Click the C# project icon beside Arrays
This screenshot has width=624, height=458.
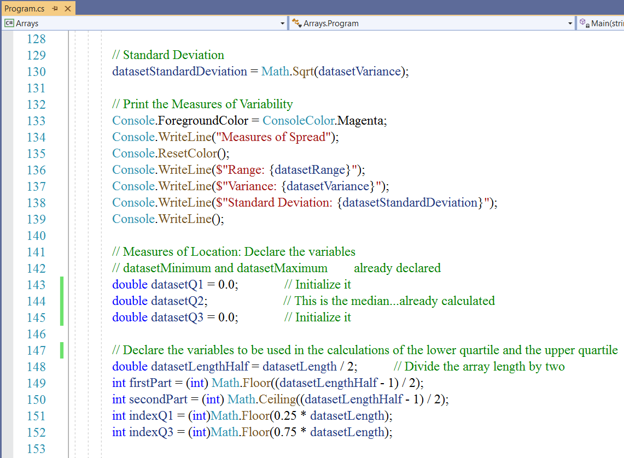pos(9,24)
